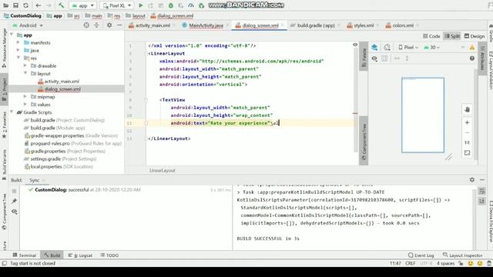The image size is (493, 277).
Task: Fit the preview to screen icon
Action: click(468, 153)
